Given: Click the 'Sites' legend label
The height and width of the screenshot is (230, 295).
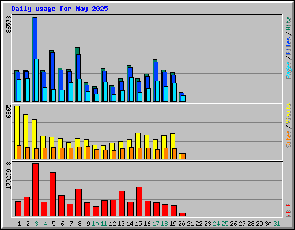Looking at the screenshot, I should (288, 139).
